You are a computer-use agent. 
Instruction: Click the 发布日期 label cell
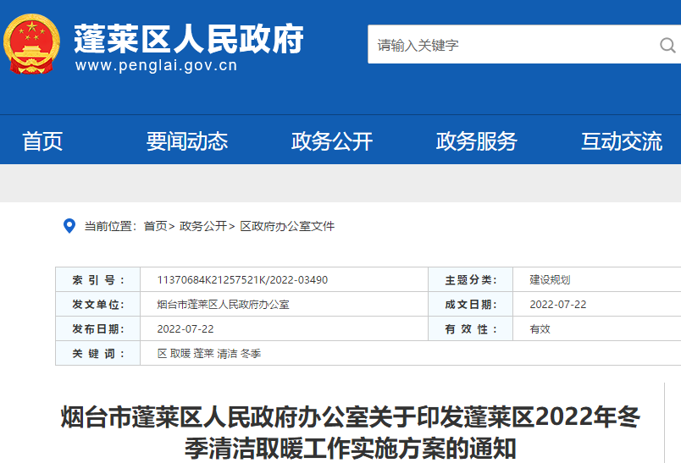click(98, 329)
